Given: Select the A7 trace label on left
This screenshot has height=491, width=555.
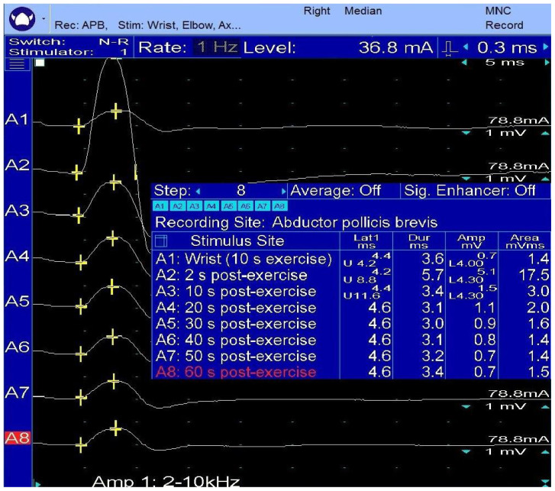Looking at the screenshot, I should pyautogui.click(x=17, y=392).
